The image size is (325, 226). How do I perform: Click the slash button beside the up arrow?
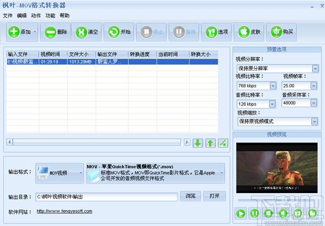[x=223, y=143]
